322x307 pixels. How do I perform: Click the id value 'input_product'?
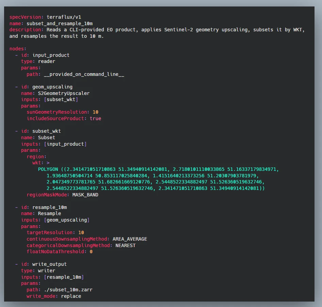click(x=51, y=55)
